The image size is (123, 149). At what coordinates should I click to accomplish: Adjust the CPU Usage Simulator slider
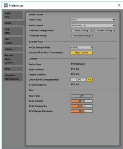pyautogui.click(x=82, y=111)
